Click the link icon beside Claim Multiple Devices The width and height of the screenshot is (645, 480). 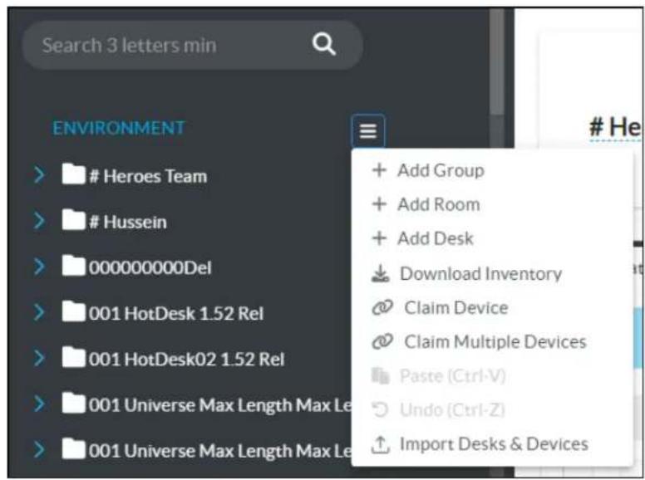pyautogui.click(x=382, y=341)
